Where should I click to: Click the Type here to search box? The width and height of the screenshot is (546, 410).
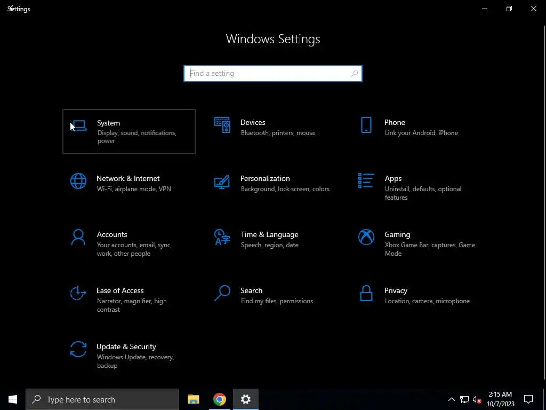[x=102, y=399]
